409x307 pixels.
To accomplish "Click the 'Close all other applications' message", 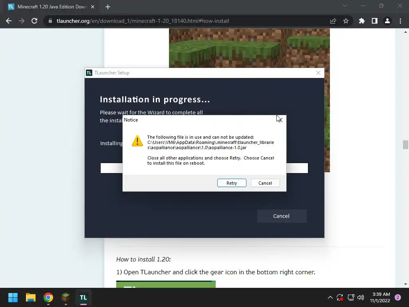I will (210, 161).
